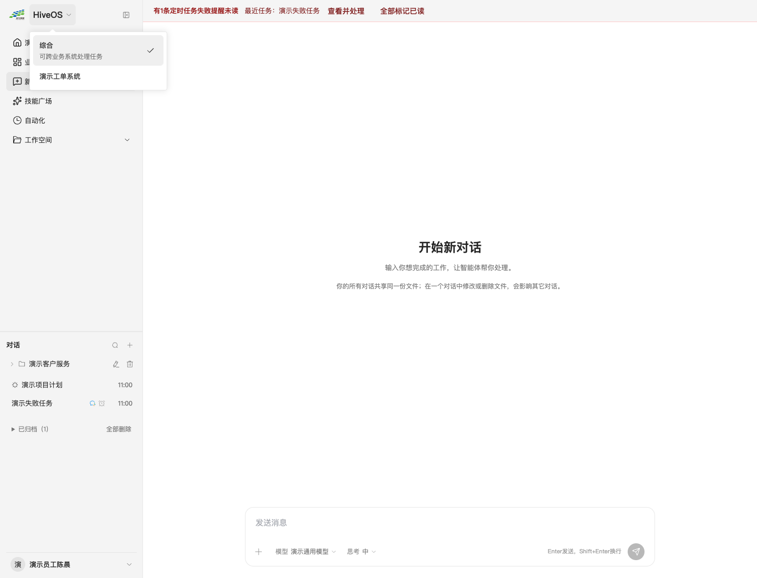
Task: Click the paper-plane send button
Action: pyautogui.click(x=636, y=552)
